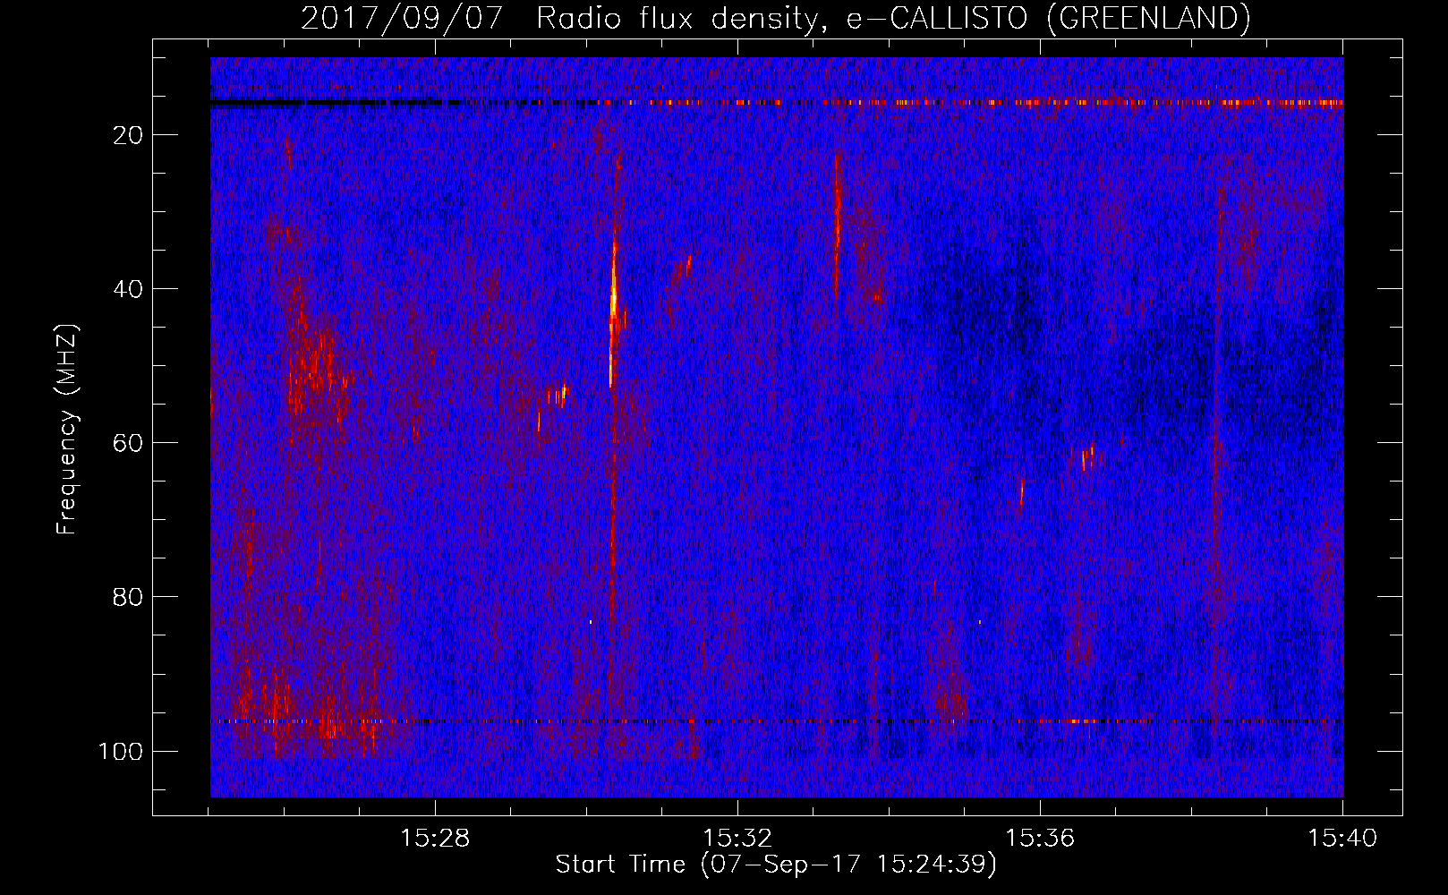Click the 100 MHz frequency tick label
1448x895 pixels.
click(121, 751)
